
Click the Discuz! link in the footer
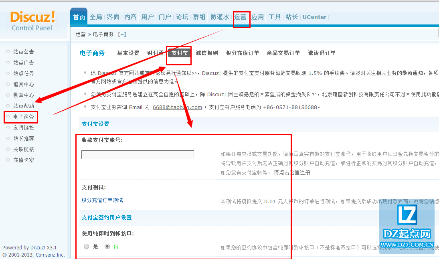click(x=38, y=247)
